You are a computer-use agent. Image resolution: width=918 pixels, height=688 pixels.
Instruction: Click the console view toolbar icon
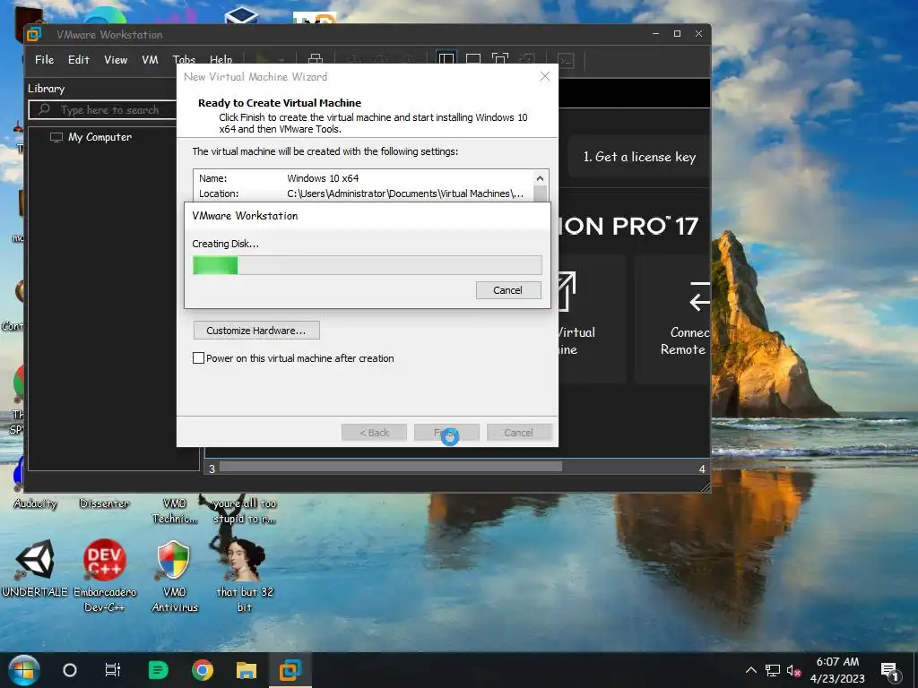pyautogui.click(x=567, y=60)
